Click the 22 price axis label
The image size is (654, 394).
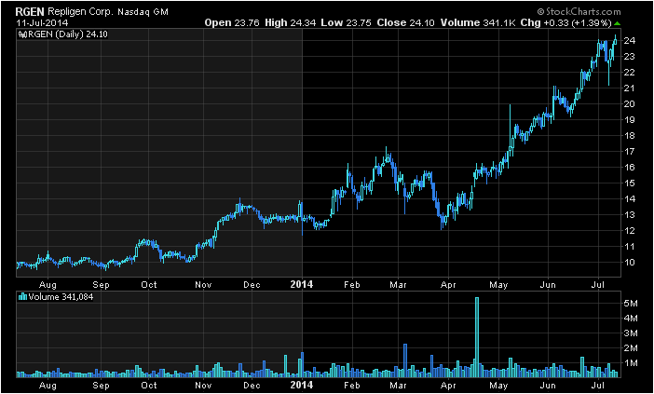pyautogui.click(x=630, y=72)
